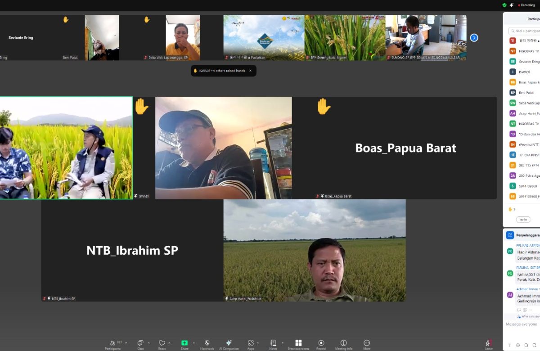Show next page of video thumbnails

[474, 38]
